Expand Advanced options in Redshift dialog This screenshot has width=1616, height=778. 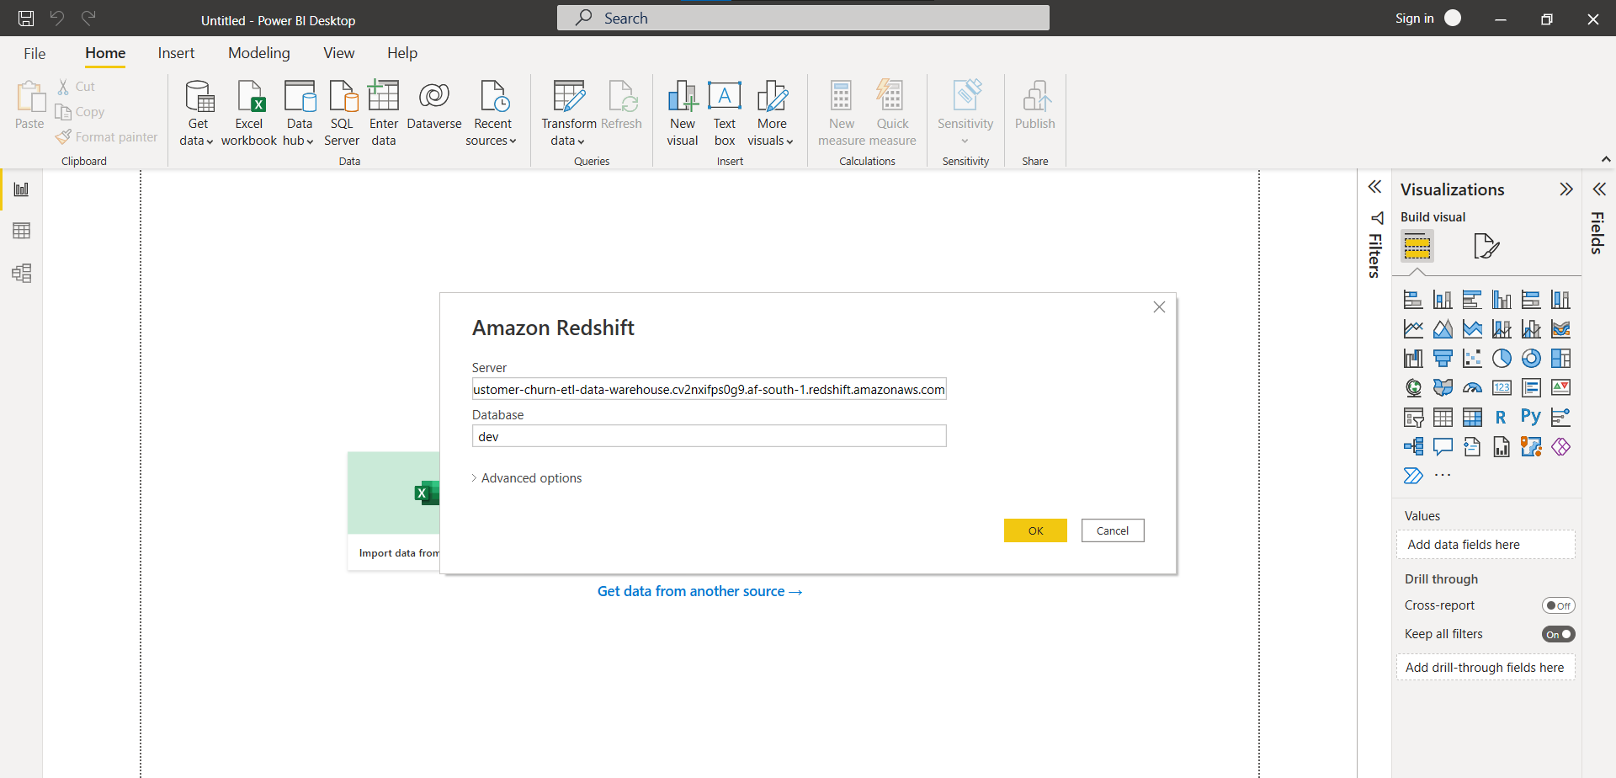click(527, 478)
